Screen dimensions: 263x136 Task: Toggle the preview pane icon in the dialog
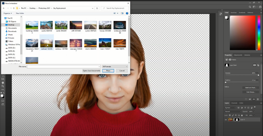click(122, 13)
